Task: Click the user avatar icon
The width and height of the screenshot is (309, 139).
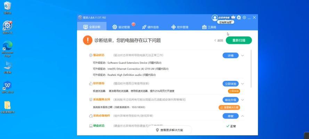Action: [x=214, y=18]
